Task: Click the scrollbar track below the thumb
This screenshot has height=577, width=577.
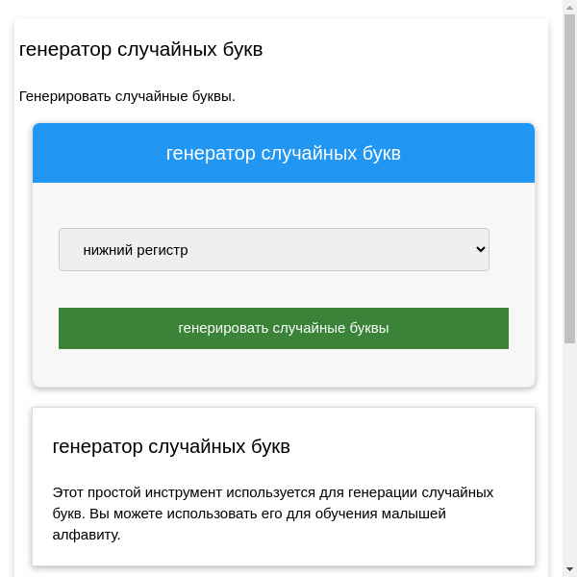Action: click(569, 452)
